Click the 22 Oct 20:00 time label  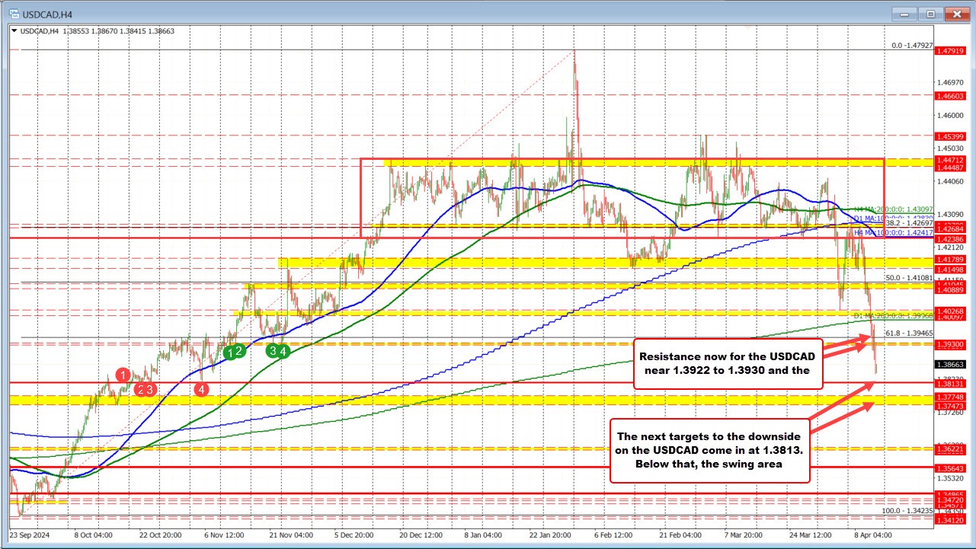(x=159, y=535)
